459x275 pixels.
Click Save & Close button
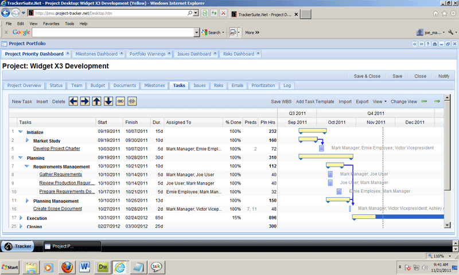pos(367,76)
